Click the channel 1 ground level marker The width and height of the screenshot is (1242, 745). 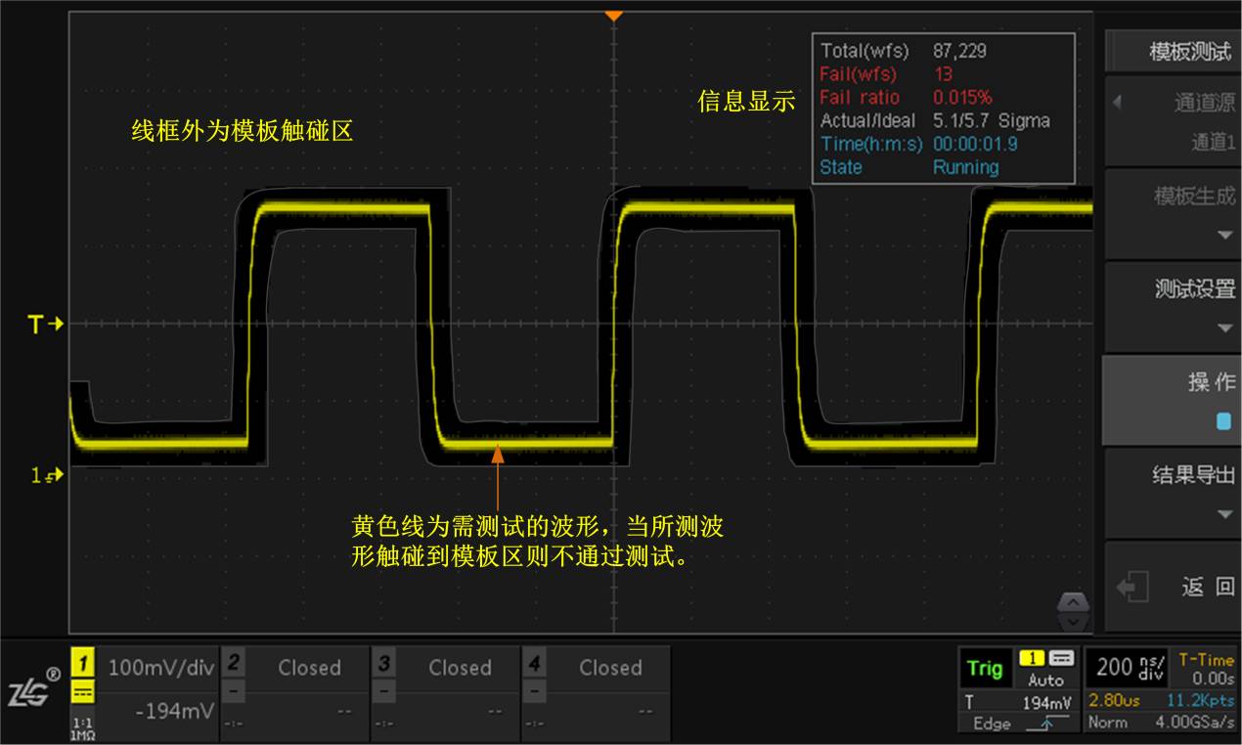pyautogui.click(x=46, y=476)
